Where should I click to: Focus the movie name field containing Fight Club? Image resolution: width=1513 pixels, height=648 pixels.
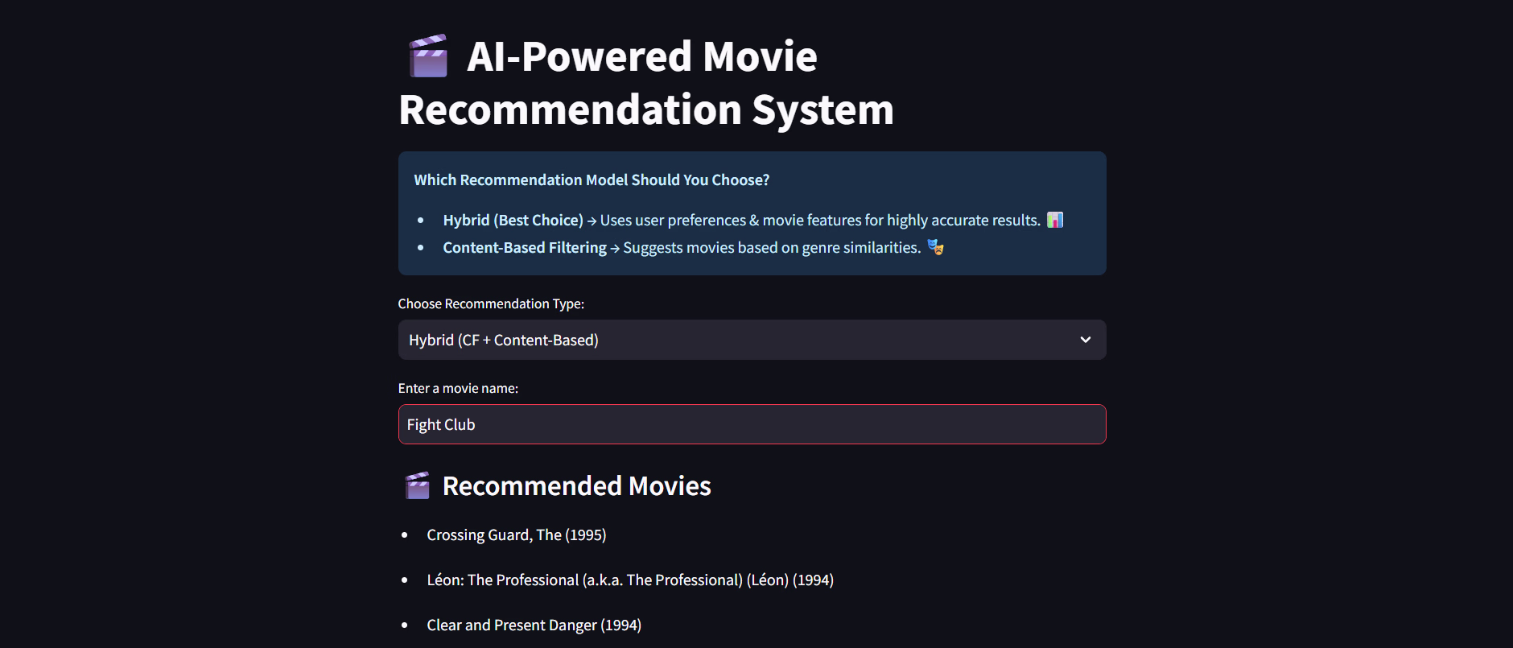point(752,424)
